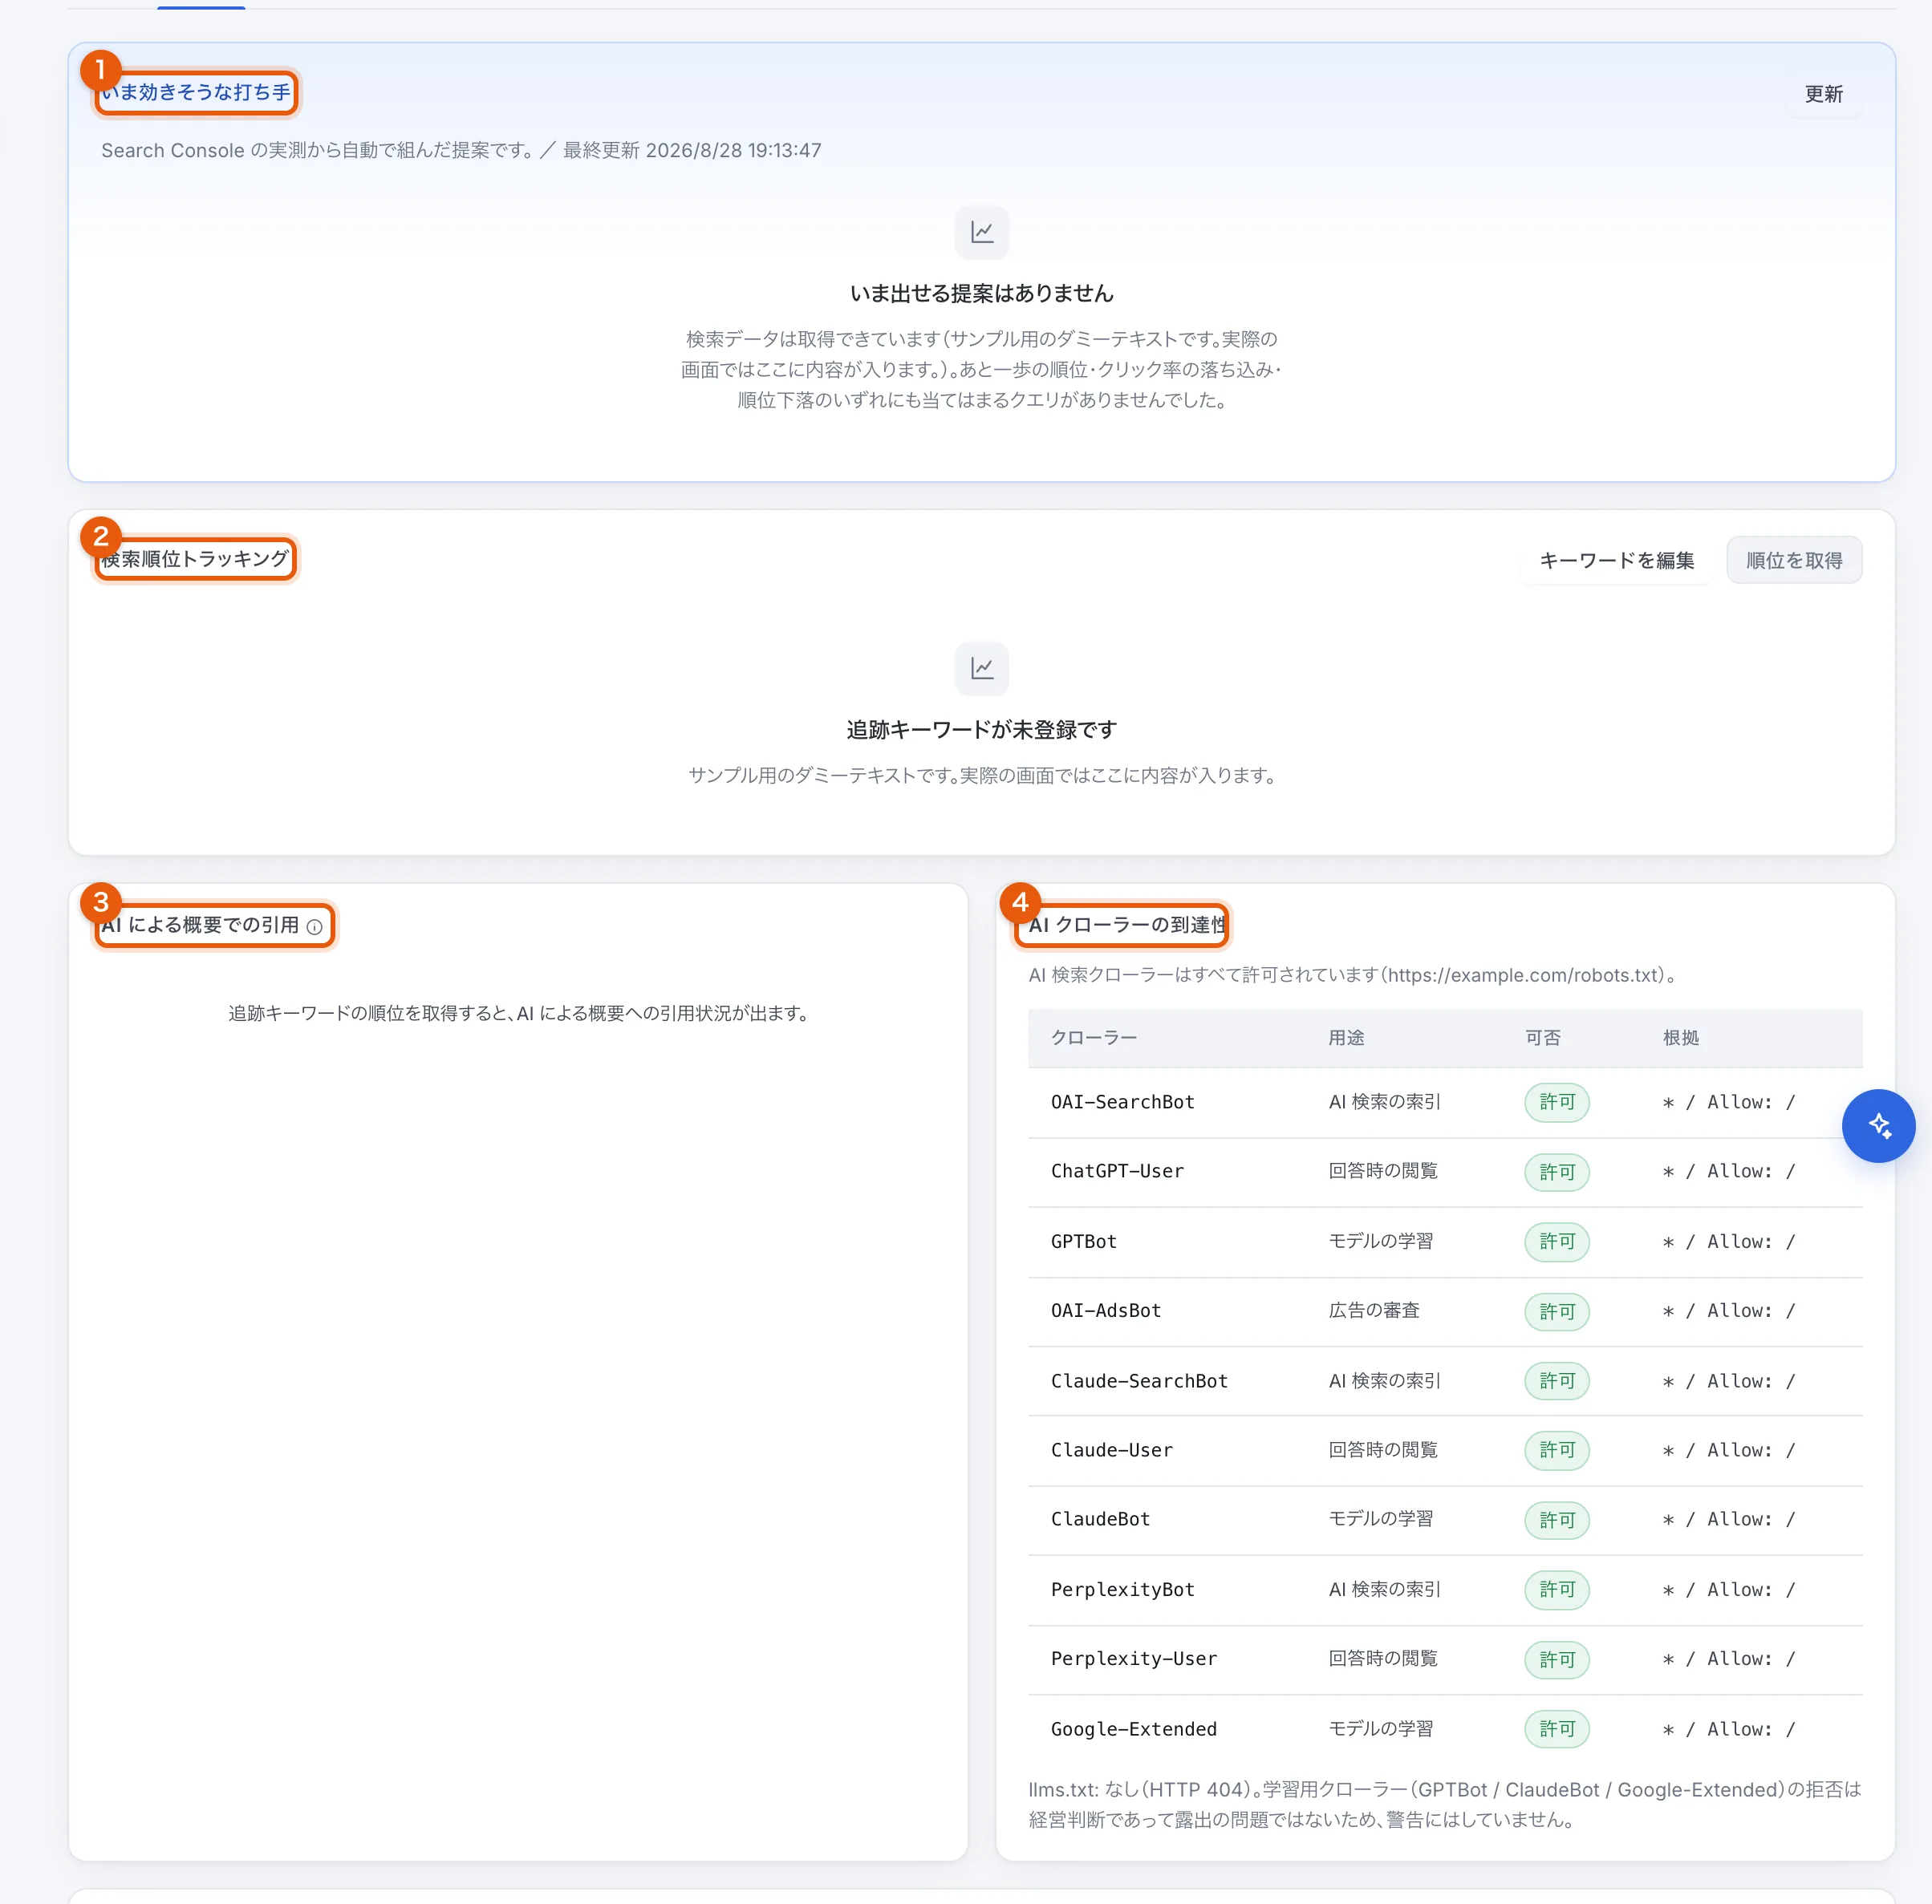Open キーワードを編集
This screenshot has height=1904, width=1932.
[x=1615, y=560]
